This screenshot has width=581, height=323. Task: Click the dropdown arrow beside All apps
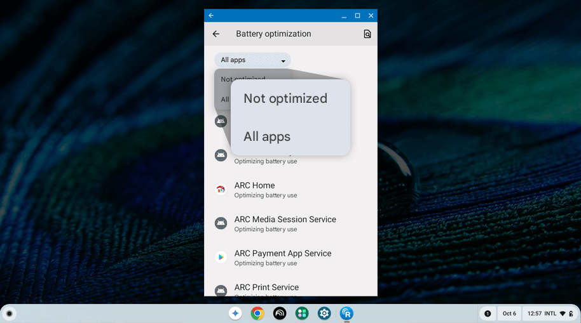(283, 61)
